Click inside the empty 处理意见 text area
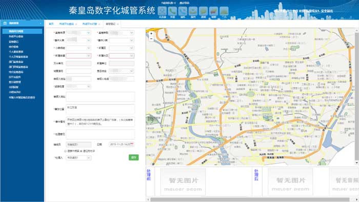The height and width of the screenshot is (202, 359). tap(101, 134)
